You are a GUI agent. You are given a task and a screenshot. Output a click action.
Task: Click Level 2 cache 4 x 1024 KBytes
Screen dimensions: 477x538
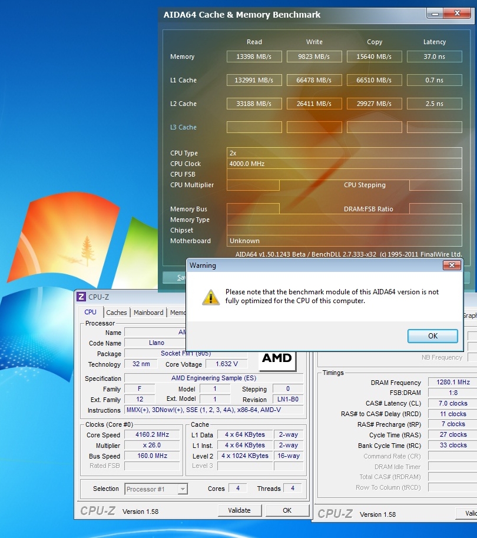pos(245,456)
